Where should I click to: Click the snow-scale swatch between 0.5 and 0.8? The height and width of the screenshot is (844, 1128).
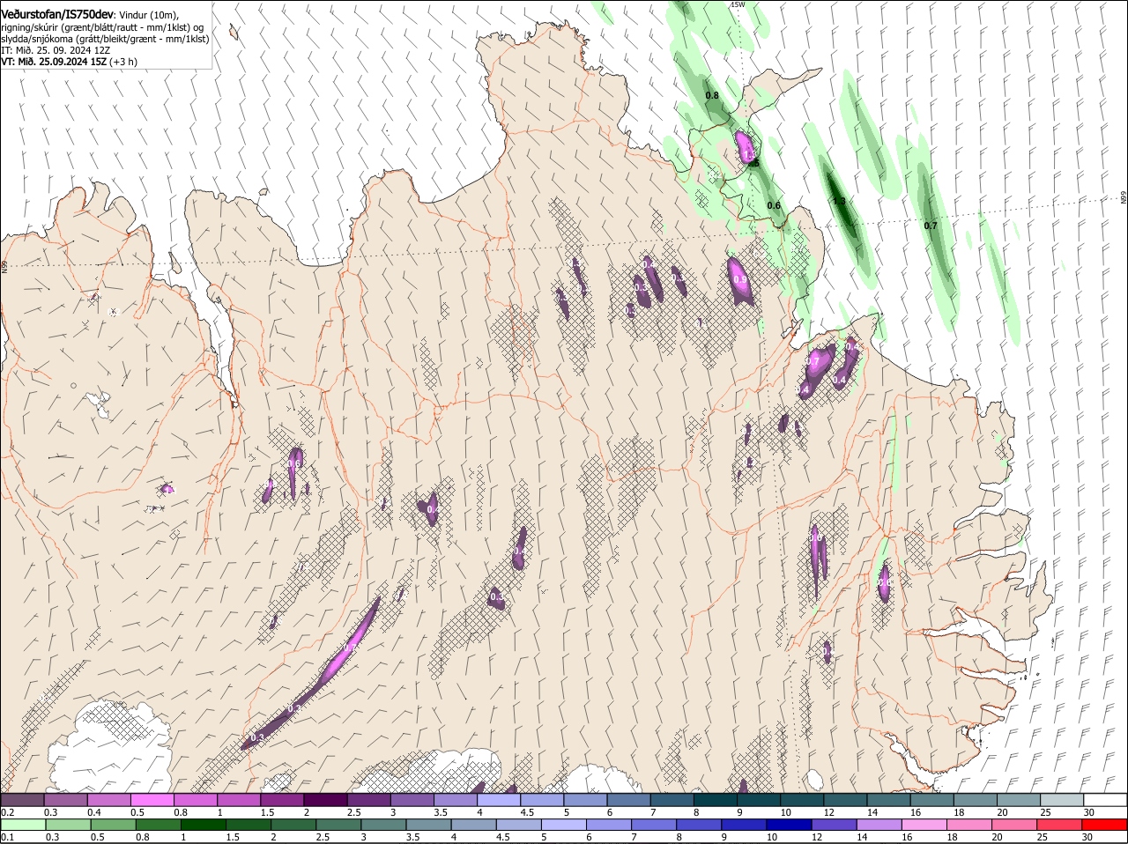click(x=152, y=800)
